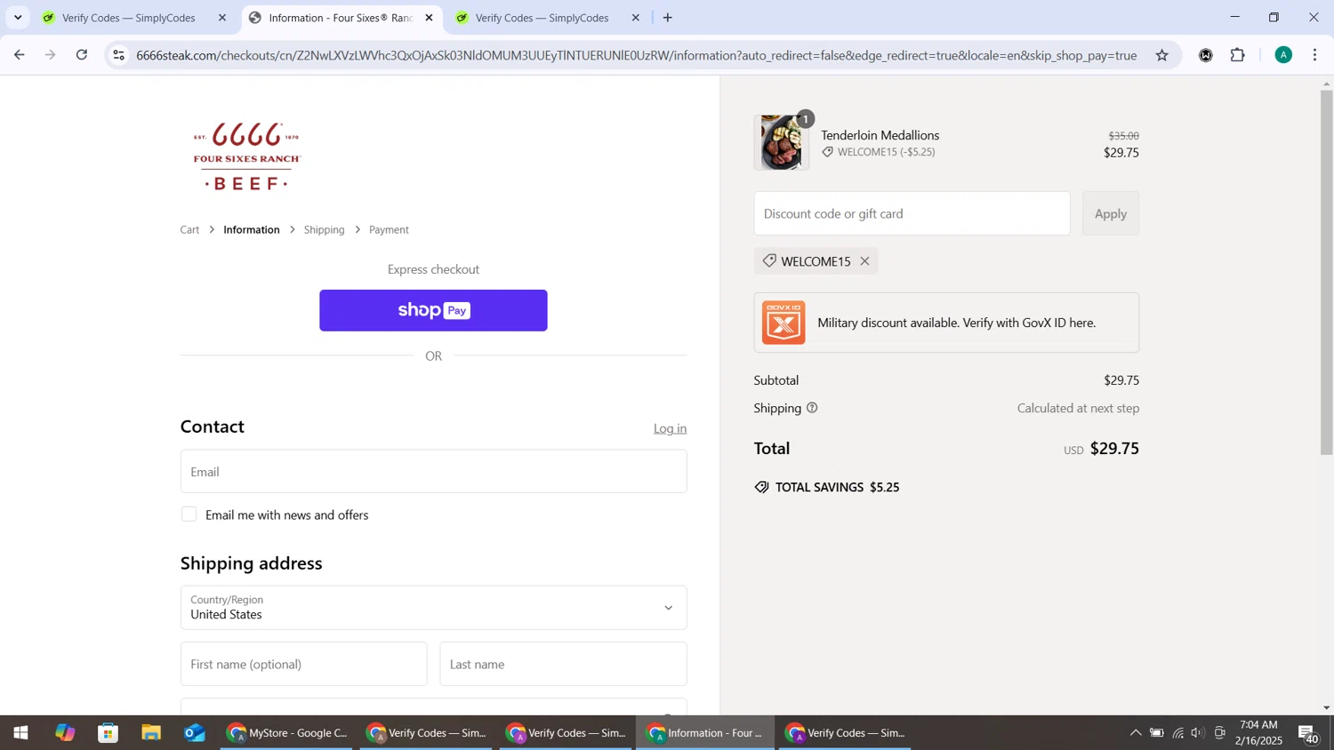Open the notification center icon
The image size is (1334, 750).
pos(1309,733)
